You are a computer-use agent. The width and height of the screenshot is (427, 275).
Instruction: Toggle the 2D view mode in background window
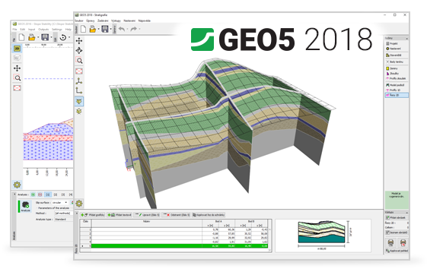pyautogui.click(x=17, y=49)
